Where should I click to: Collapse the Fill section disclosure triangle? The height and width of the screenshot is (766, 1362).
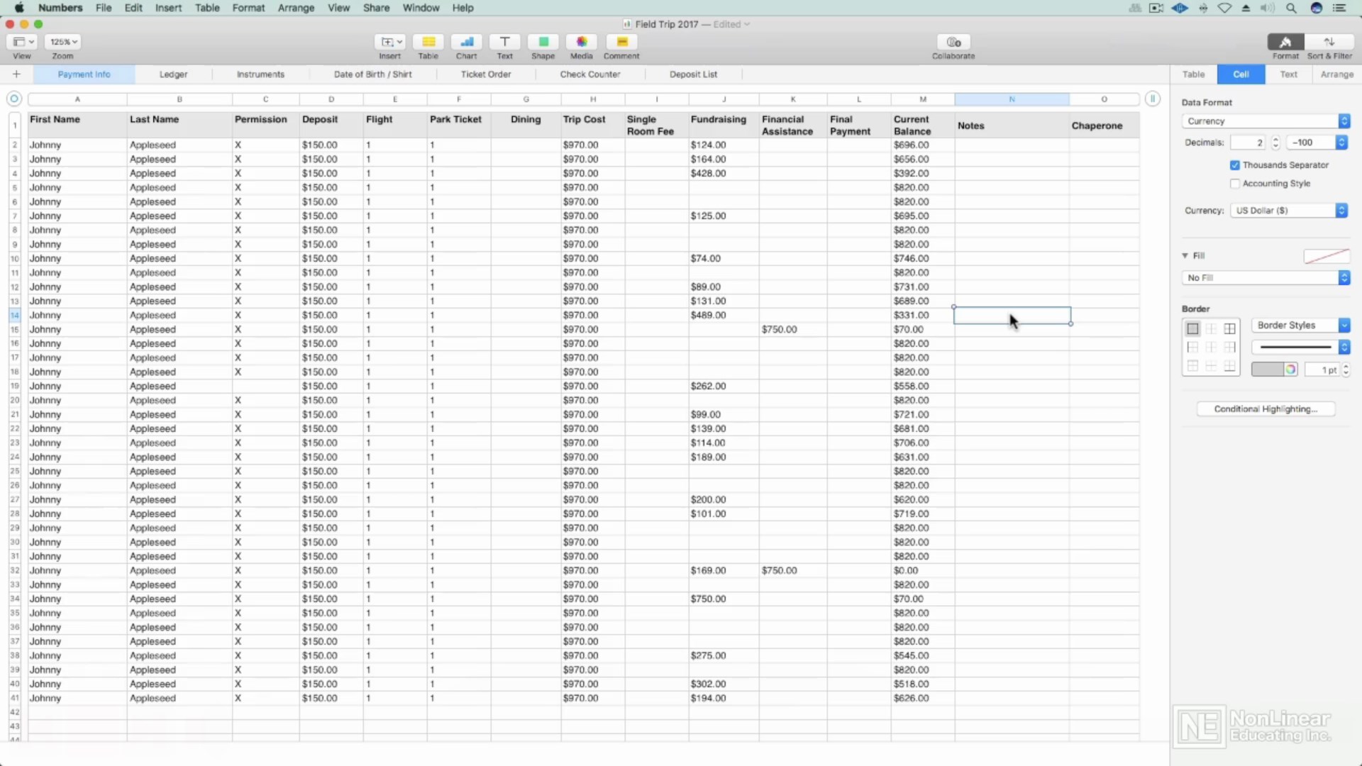[1185, 255]
